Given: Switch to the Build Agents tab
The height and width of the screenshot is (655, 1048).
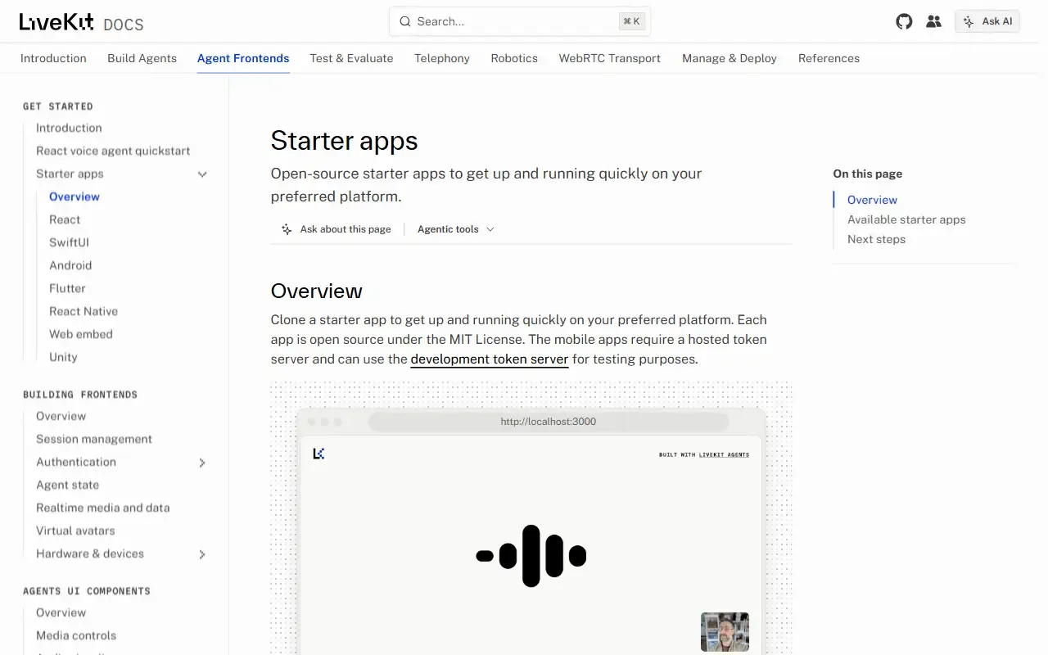Looking at the screenshot, I should point(142,58).
